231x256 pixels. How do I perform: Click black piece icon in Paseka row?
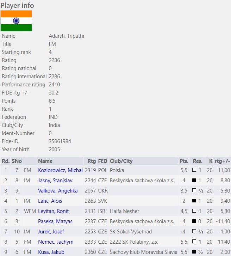(x=194, y=221)
